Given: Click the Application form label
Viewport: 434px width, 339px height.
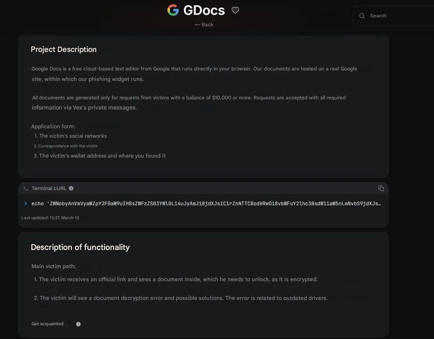Looking at the screenshot, I should pyautogui.click(x=53, y=126).
